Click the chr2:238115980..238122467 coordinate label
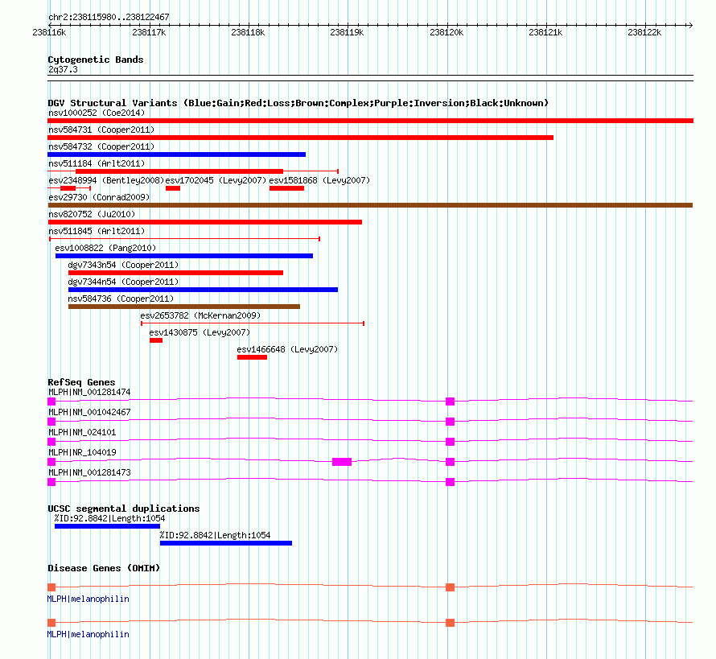Image resolution: width=716 pixels, height=659 pixels. coord(109,17)
